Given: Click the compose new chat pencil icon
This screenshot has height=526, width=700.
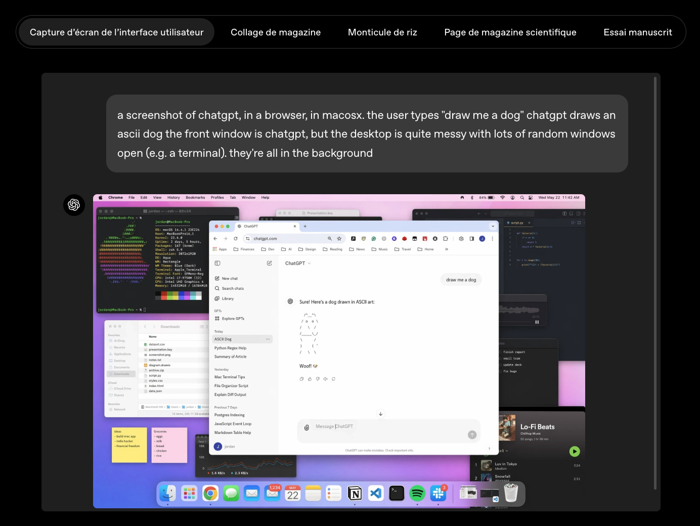Looking at the screenshot, I should click(x=270, y=263).
